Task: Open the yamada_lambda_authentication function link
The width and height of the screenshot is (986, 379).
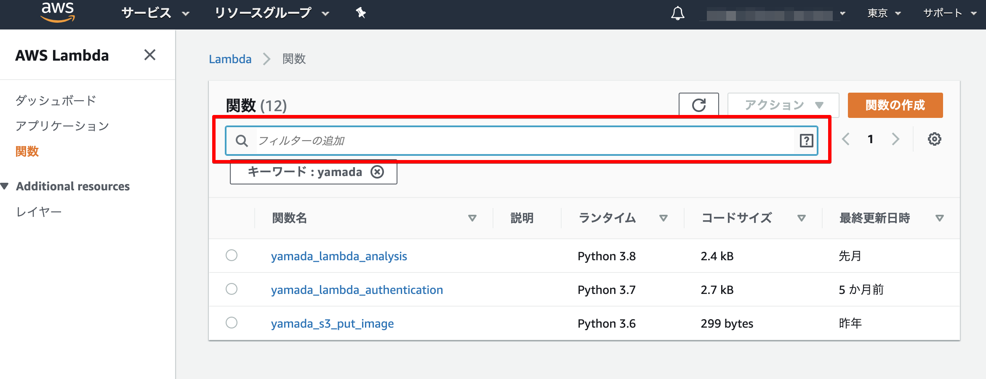Action: 357,290
